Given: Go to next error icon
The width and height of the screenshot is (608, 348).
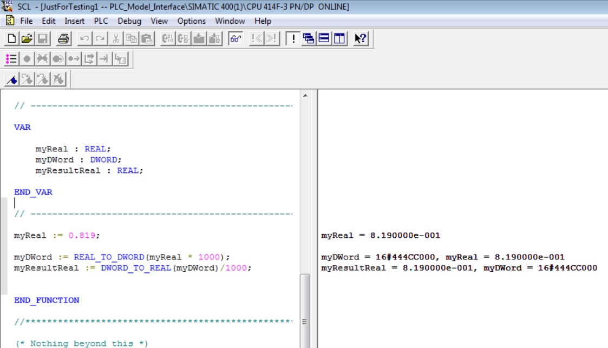Looking at the screenshot, I should (272, 38).
